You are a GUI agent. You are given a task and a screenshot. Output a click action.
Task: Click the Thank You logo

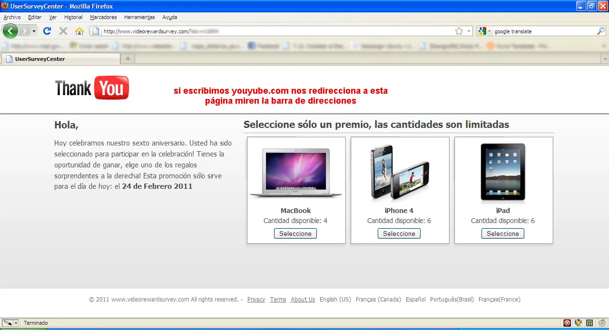pos(92,88)
